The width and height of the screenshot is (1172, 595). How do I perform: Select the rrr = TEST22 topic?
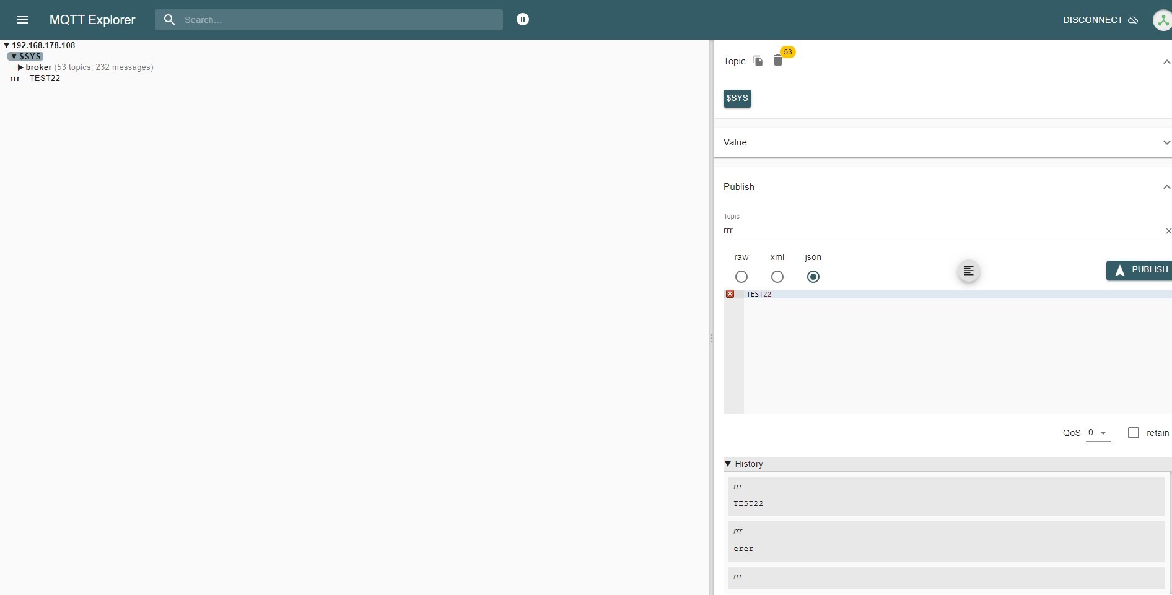pyautogui.click(x=35, y=79)
